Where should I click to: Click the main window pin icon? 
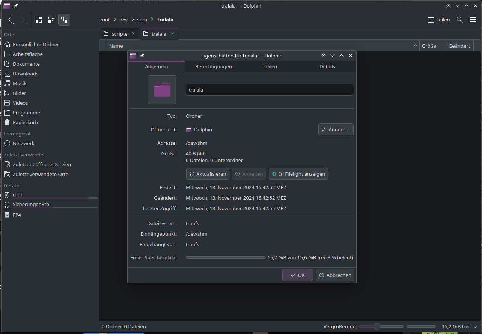click(x=16, y=6)
